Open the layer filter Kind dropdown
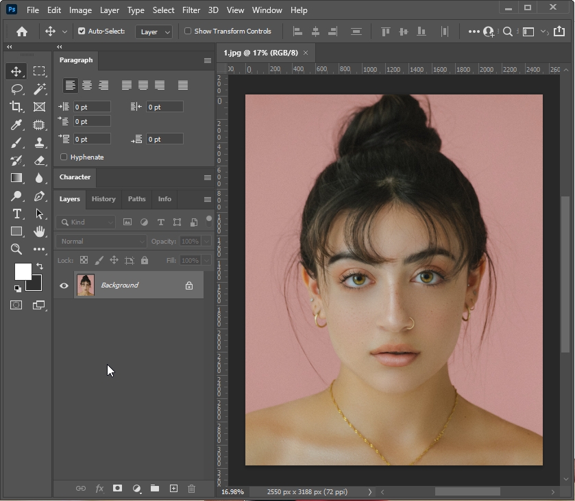Image resolution: width=575 pixels, height=501 pixels. 86,222
